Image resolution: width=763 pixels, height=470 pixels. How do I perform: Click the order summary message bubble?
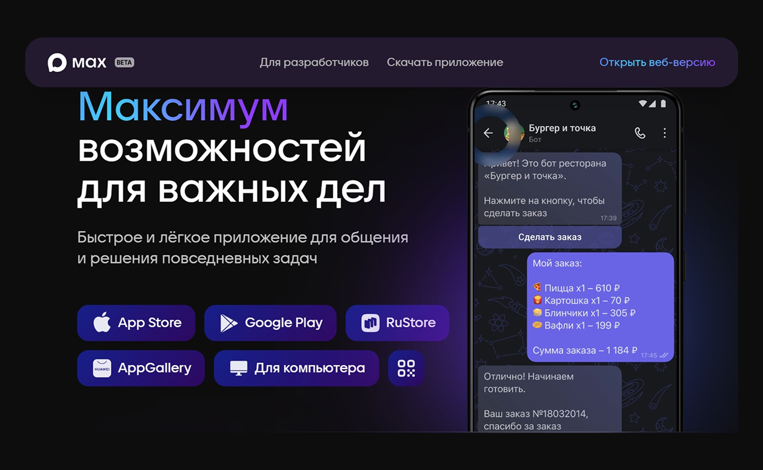pos(600,306)
